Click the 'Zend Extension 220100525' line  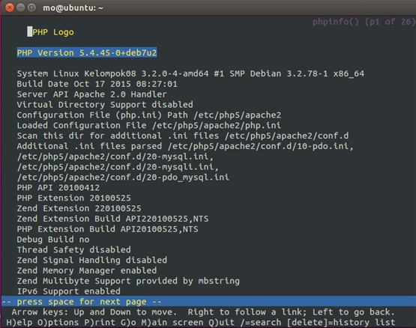(79, 208)
